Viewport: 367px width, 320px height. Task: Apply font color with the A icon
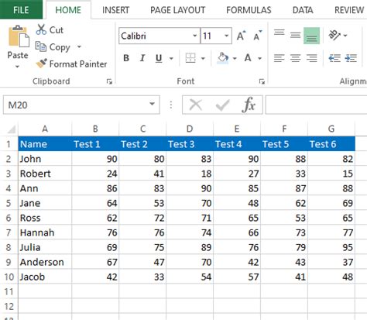point(248,58)
